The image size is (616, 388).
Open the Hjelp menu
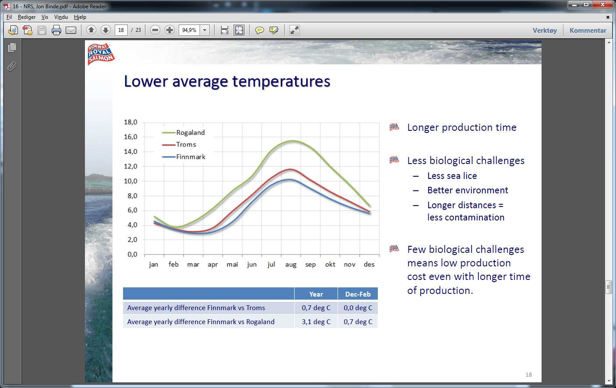tap(80, 17)
